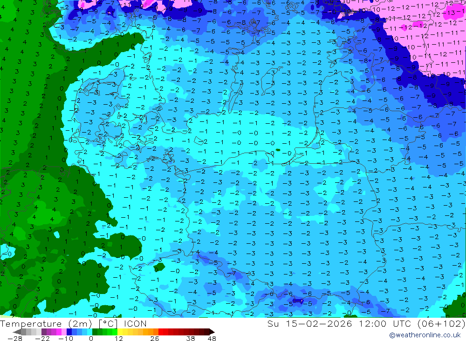This screenshot has height=341, width=466.
Task: Click the "Temperature (2m)" title text
Action: coord(46,324)
